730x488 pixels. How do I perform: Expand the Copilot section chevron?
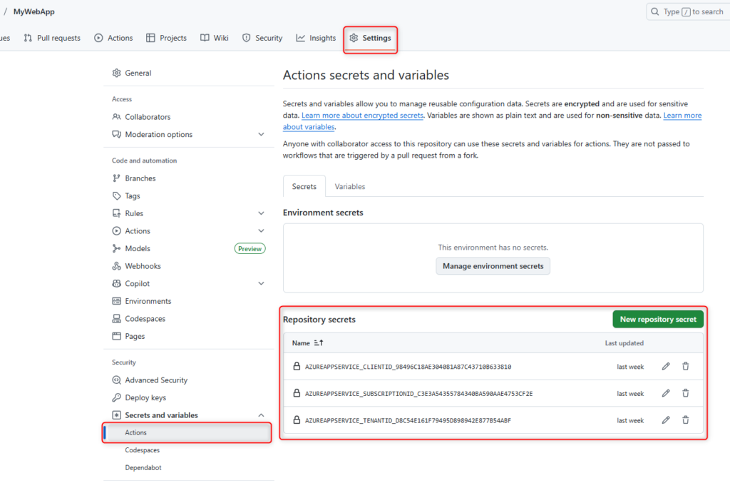pyautogui.click(x=261, y=283)
